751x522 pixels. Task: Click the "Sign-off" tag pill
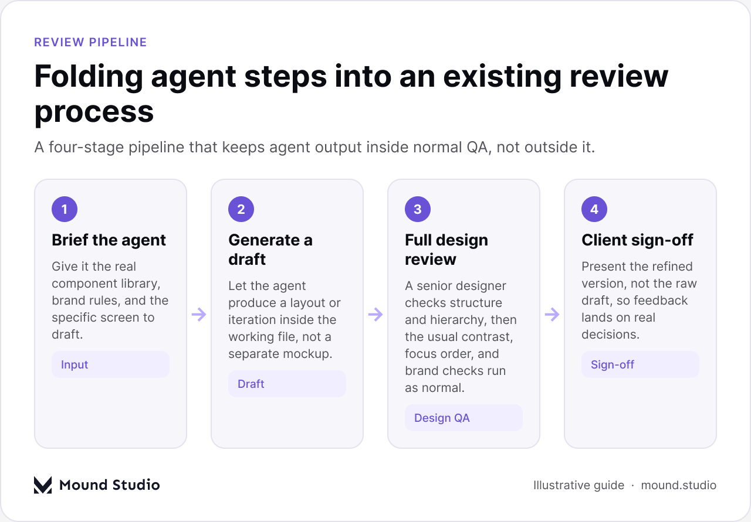tap(640, 364)
